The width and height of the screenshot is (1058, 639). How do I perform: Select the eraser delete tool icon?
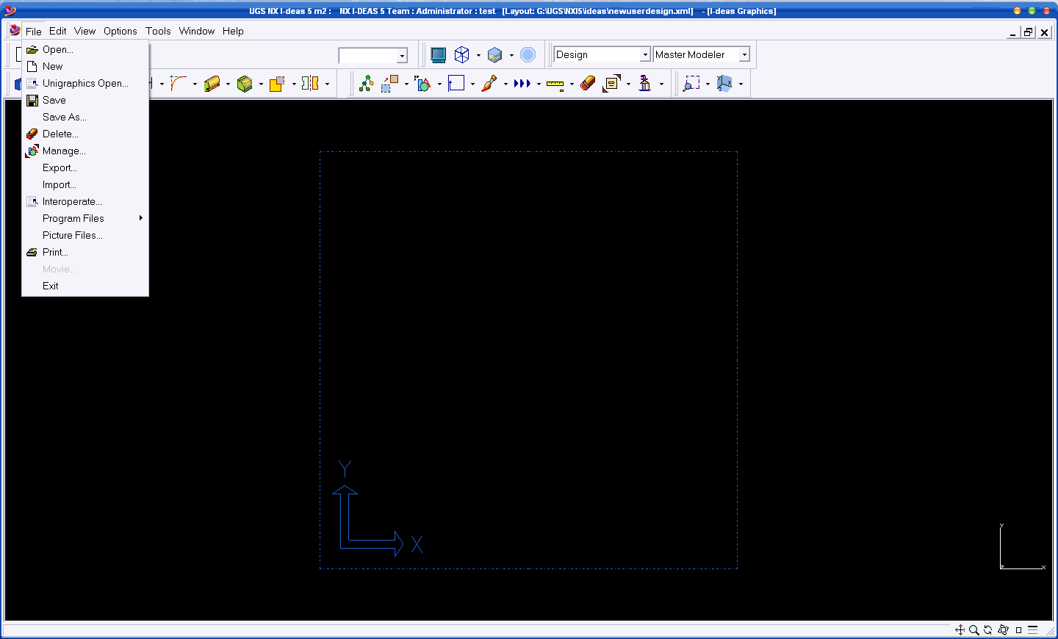588,84
